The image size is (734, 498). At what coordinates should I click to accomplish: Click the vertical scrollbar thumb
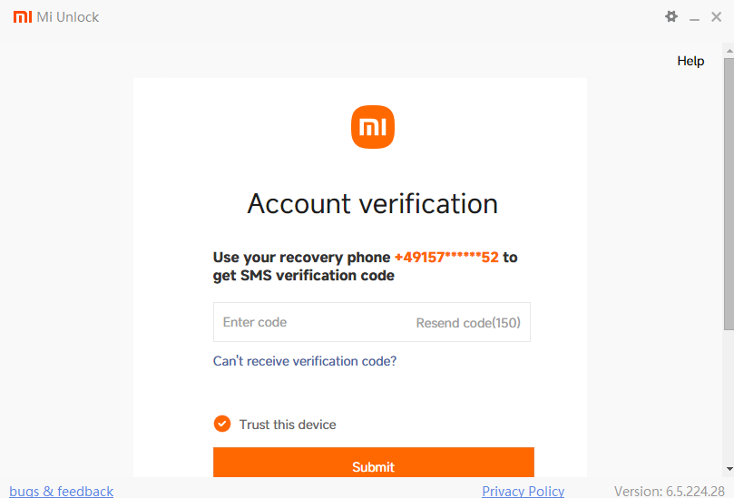[x=729, y=181]
